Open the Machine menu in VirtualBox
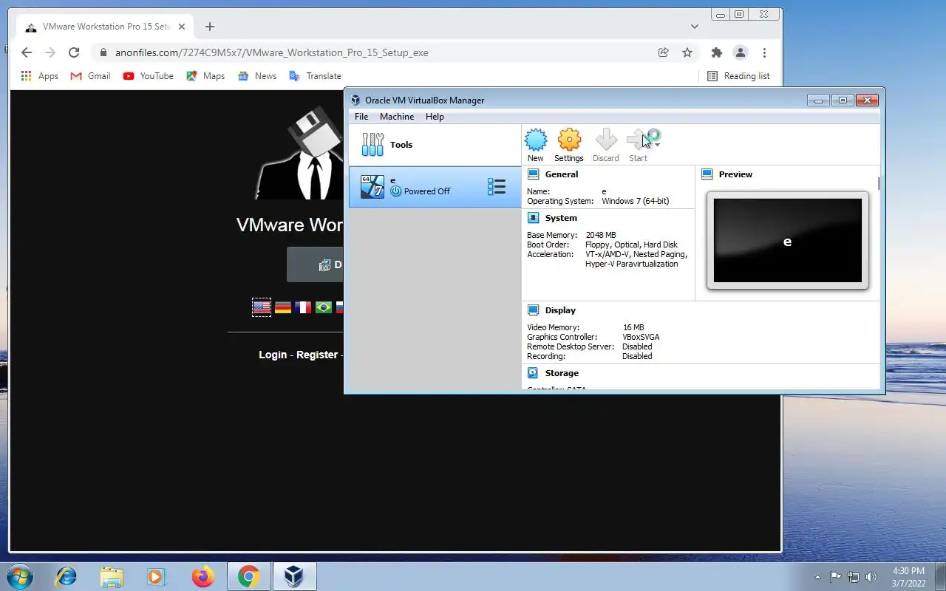 (x=397, y=117)
